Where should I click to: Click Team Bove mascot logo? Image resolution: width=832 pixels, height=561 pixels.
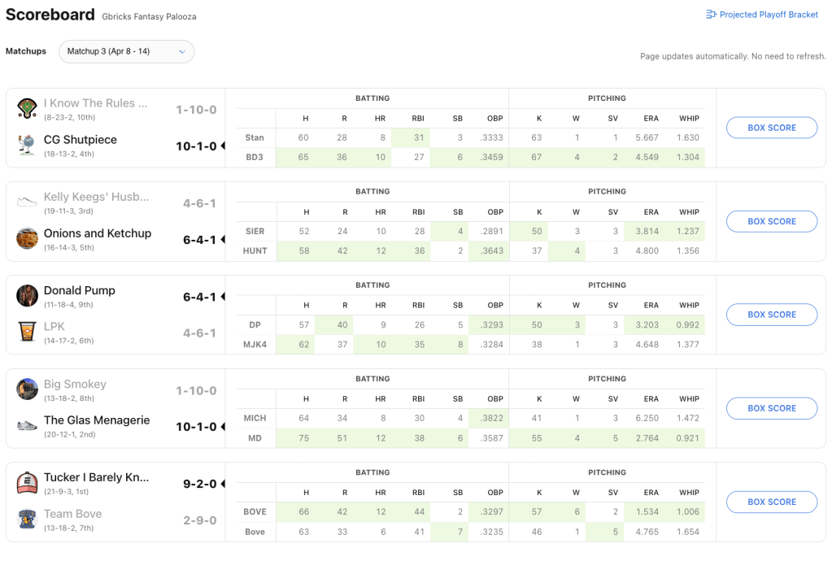[x=27, y=519]
